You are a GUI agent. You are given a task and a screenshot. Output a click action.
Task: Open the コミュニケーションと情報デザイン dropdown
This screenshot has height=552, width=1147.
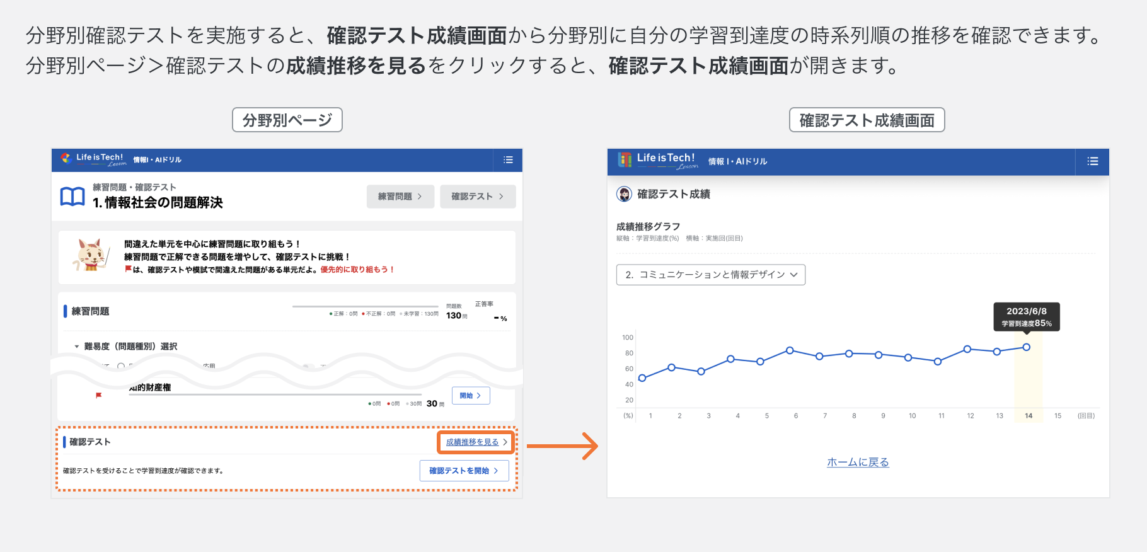click(x=711, y=275)
